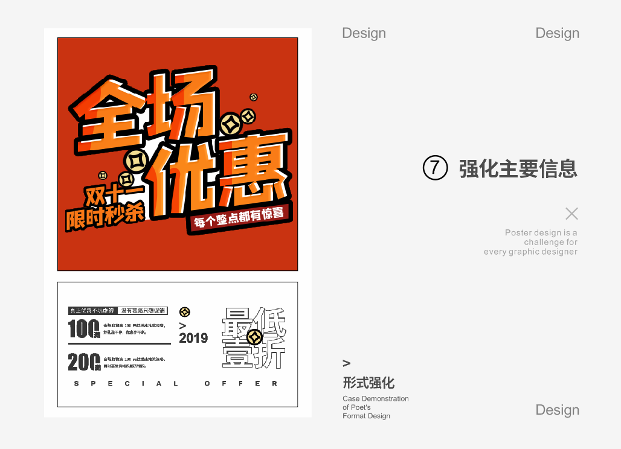
Task: Click the 真正优惠不玩虚的 black label
Action: [91, 310]
